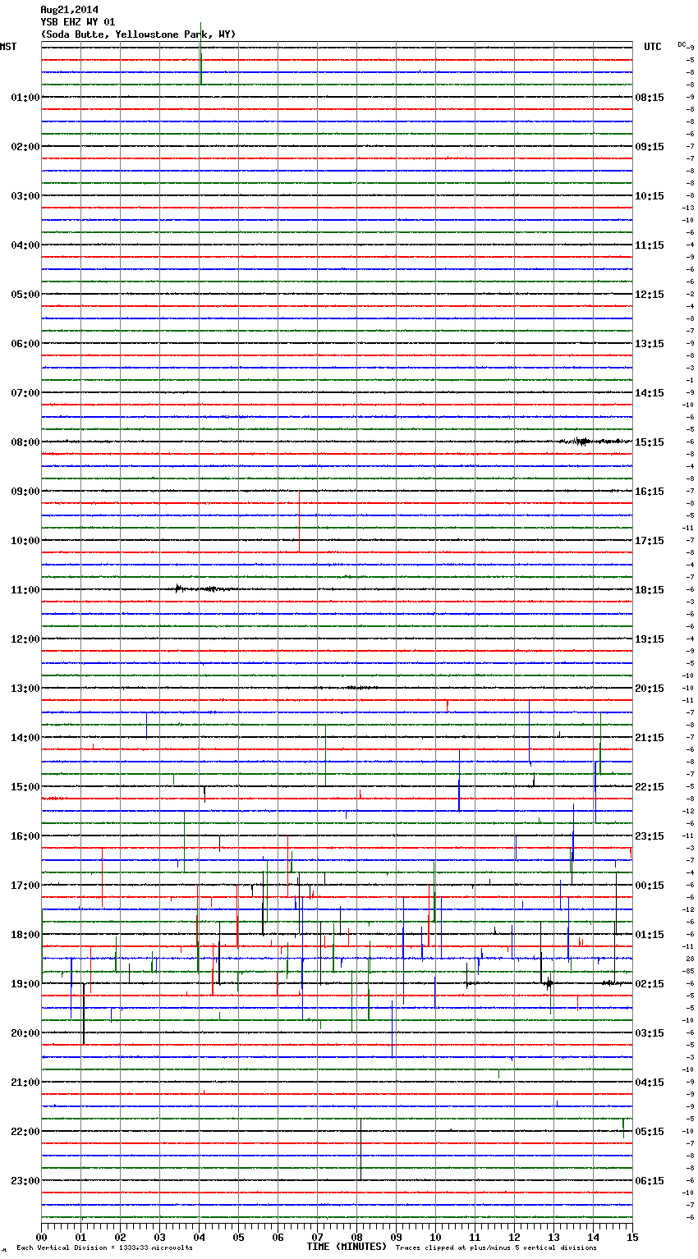Image resolution: width=698 pixels, height=1259 pixels.
Task: Click the UTC timezone label
Action: [x=652, y=47]
